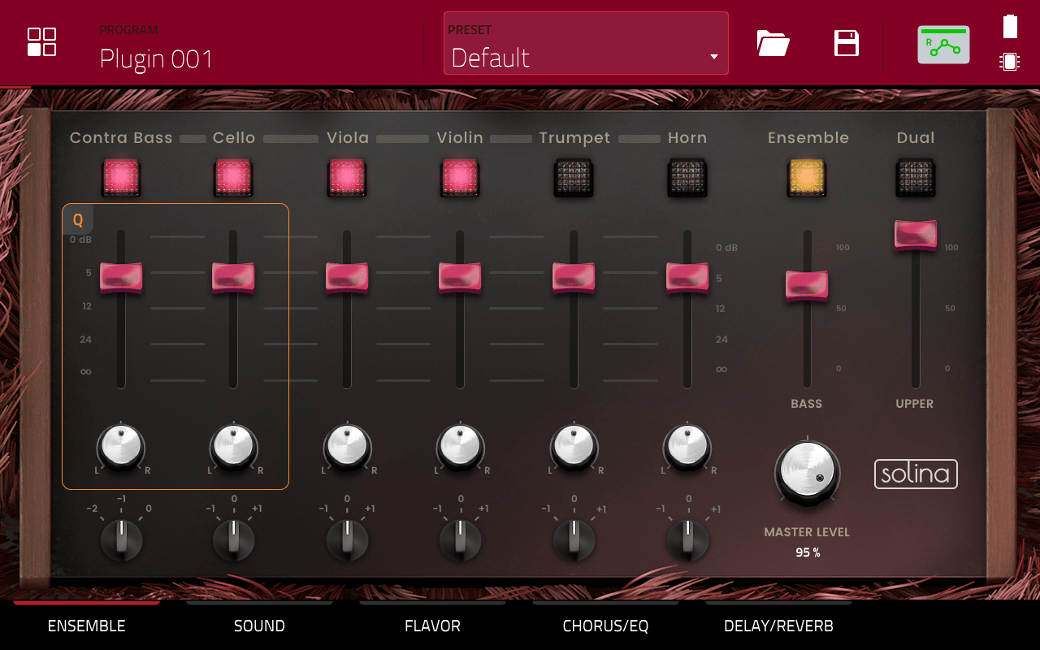Toggle the Contra Bass voice light
This screenshot has height=650, width=1040.
pos(121,177)
